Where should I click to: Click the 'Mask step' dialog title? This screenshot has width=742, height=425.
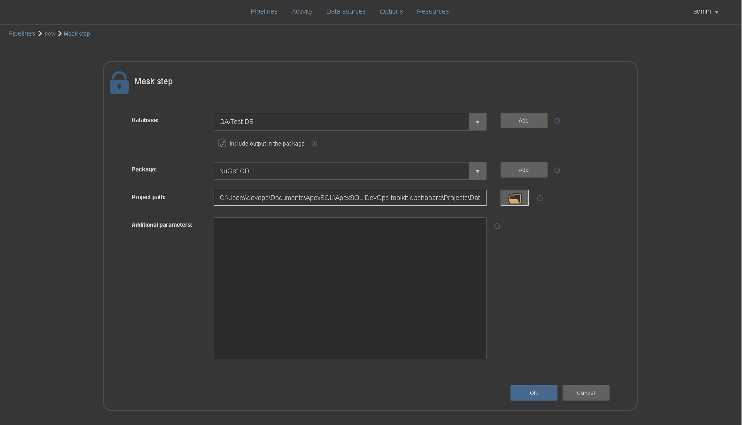point(154,81)
